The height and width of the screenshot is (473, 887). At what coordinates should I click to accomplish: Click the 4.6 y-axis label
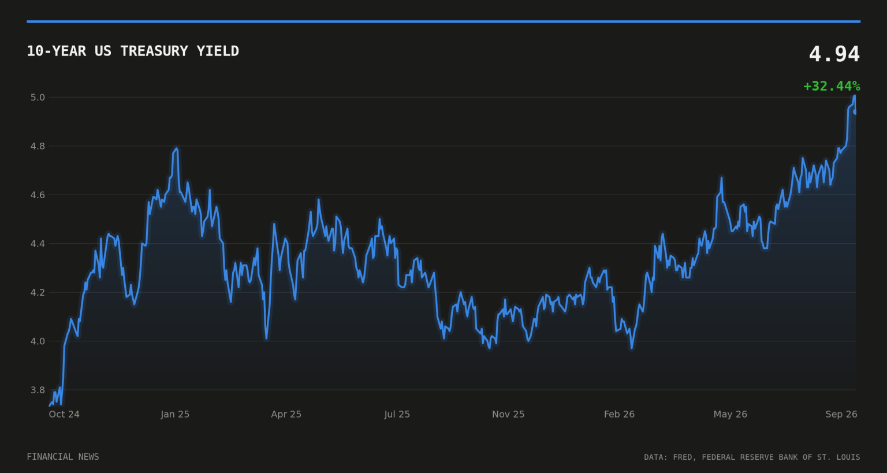(x=38, y=195)
